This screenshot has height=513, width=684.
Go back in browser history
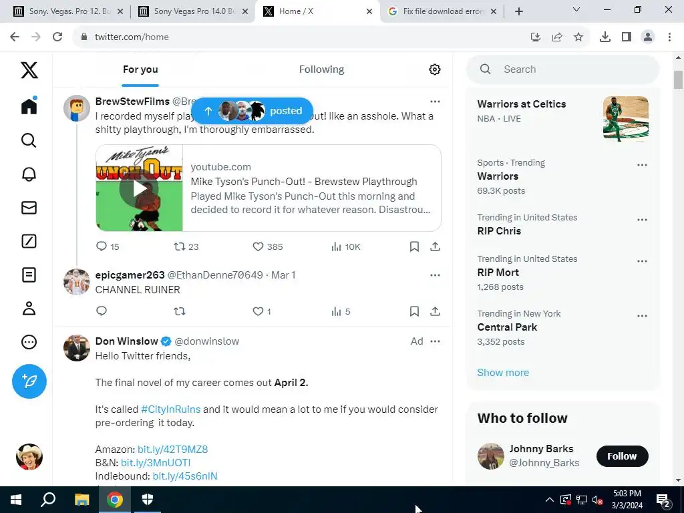[x=15, y=37]
